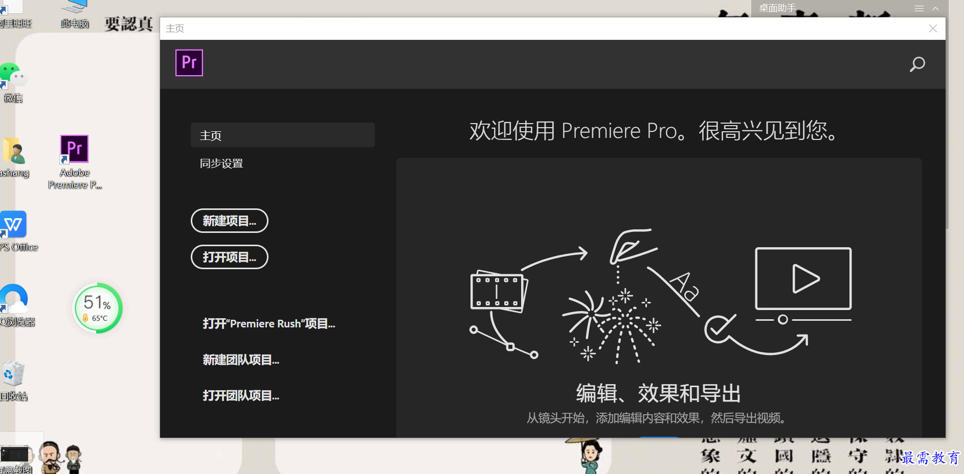
Task: Click the Premiere Pro logo icon
Action: pos(189,63)
